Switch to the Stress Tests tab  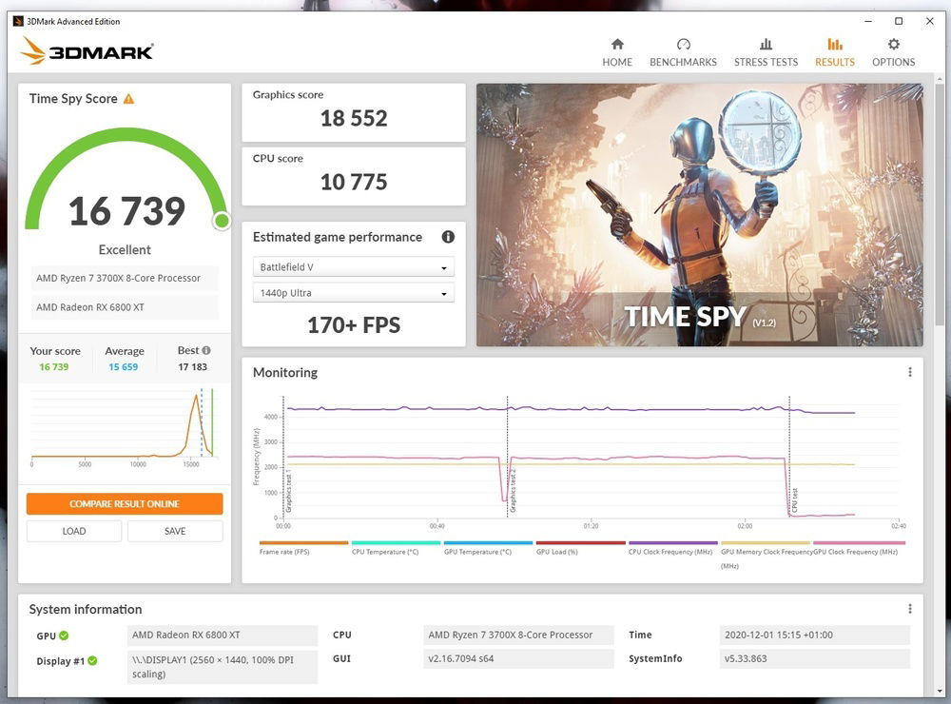click(766, 49)
